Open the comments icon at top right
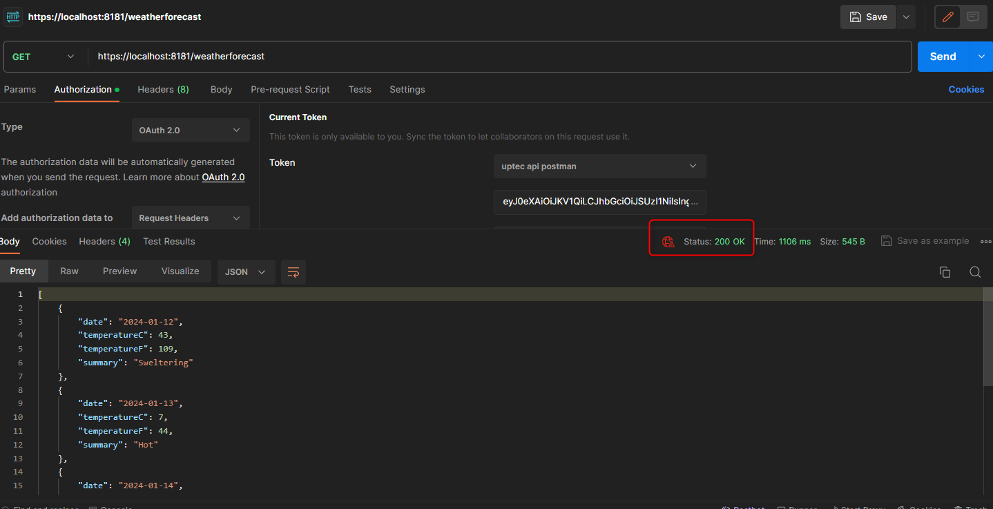Image resolution: width=993 pixels, height=509 pixels. (x=973, y=17)
